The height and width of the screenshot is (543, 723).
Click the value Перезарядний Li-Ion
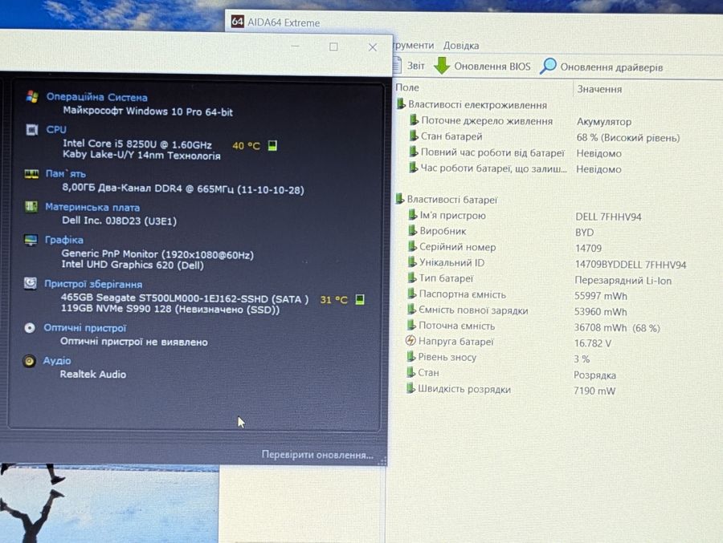(x=623, y=281)
